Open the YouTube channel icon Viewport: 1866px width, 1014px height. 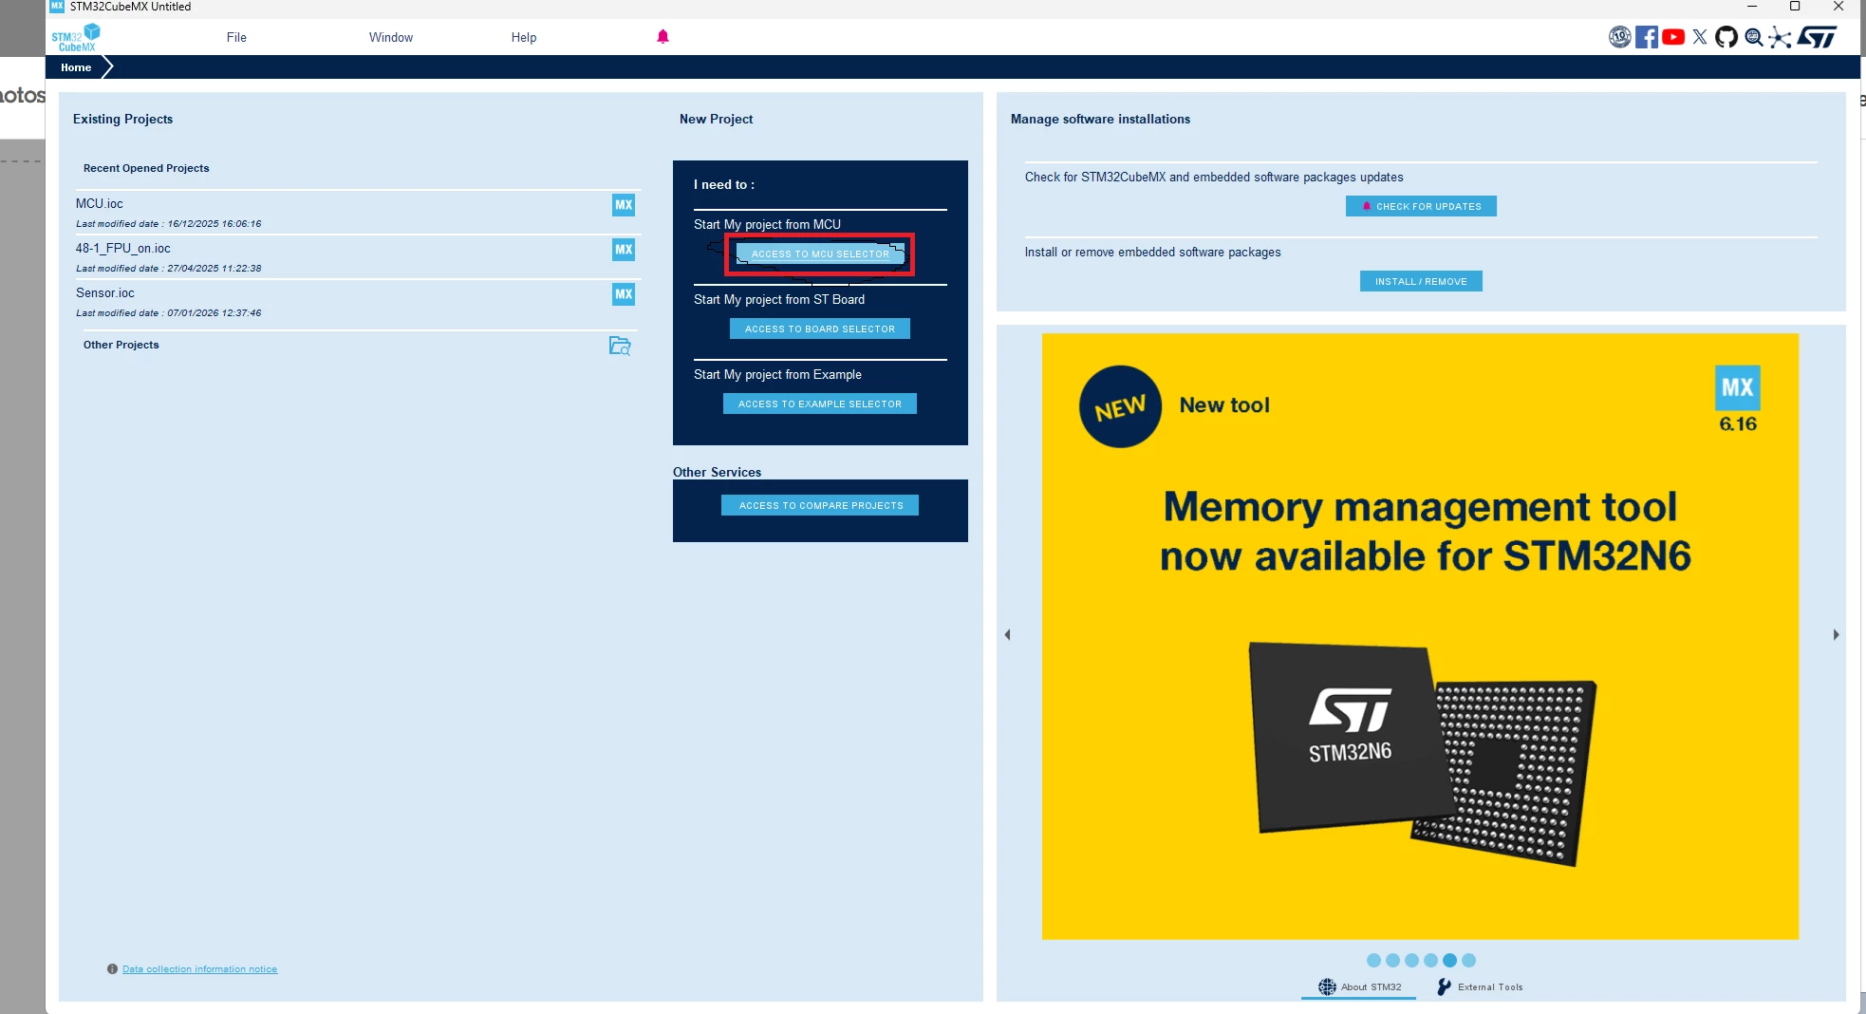click(1673, 37)
